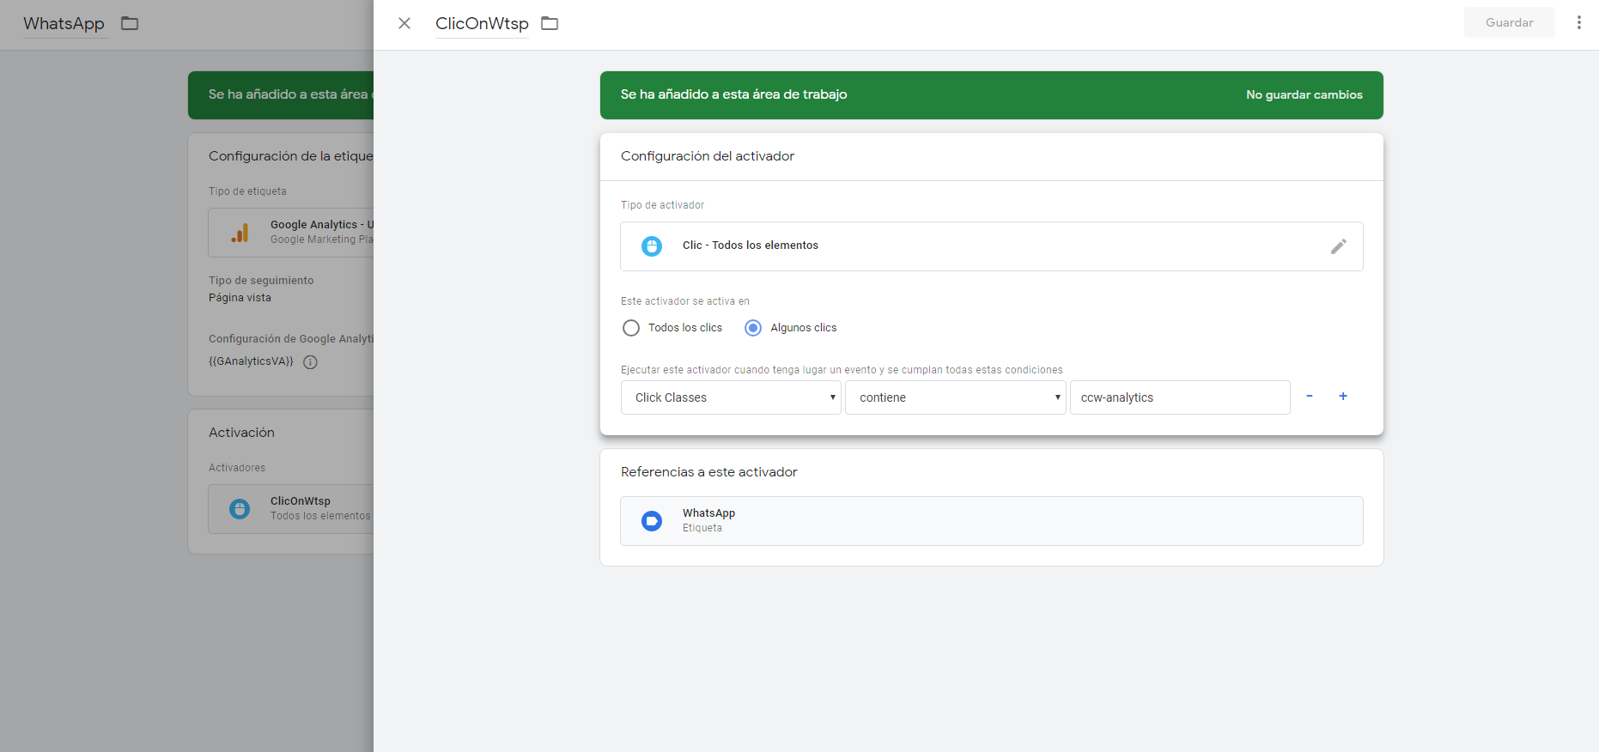The height and width of the screenshot is (752, 1599).
Task: Open the WhatsApp tag reference row
Action: pos(991,521)
